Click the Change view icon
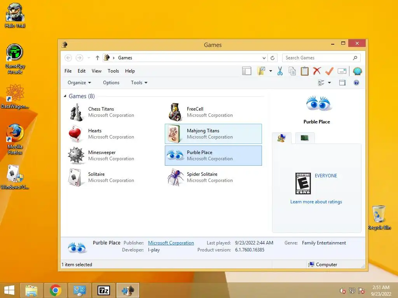Image resolution: width=398 pixels, height=298 pixels. (x=321, y=83)
